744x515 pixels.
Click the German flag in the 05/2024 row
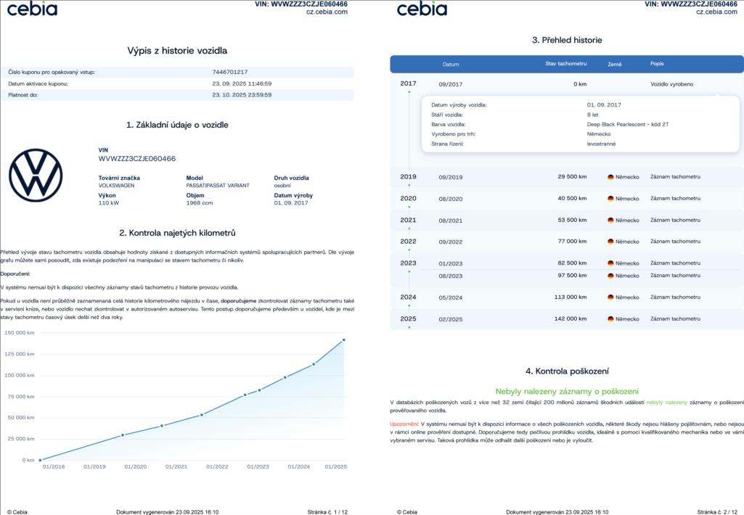pos(610,297)
